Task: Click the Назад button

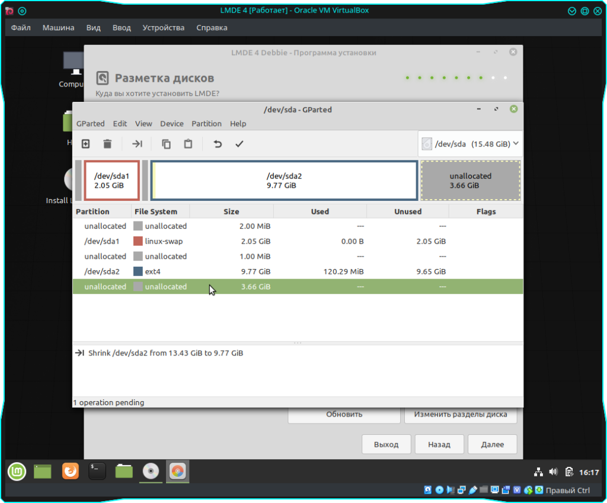Action: click(439, 444)
